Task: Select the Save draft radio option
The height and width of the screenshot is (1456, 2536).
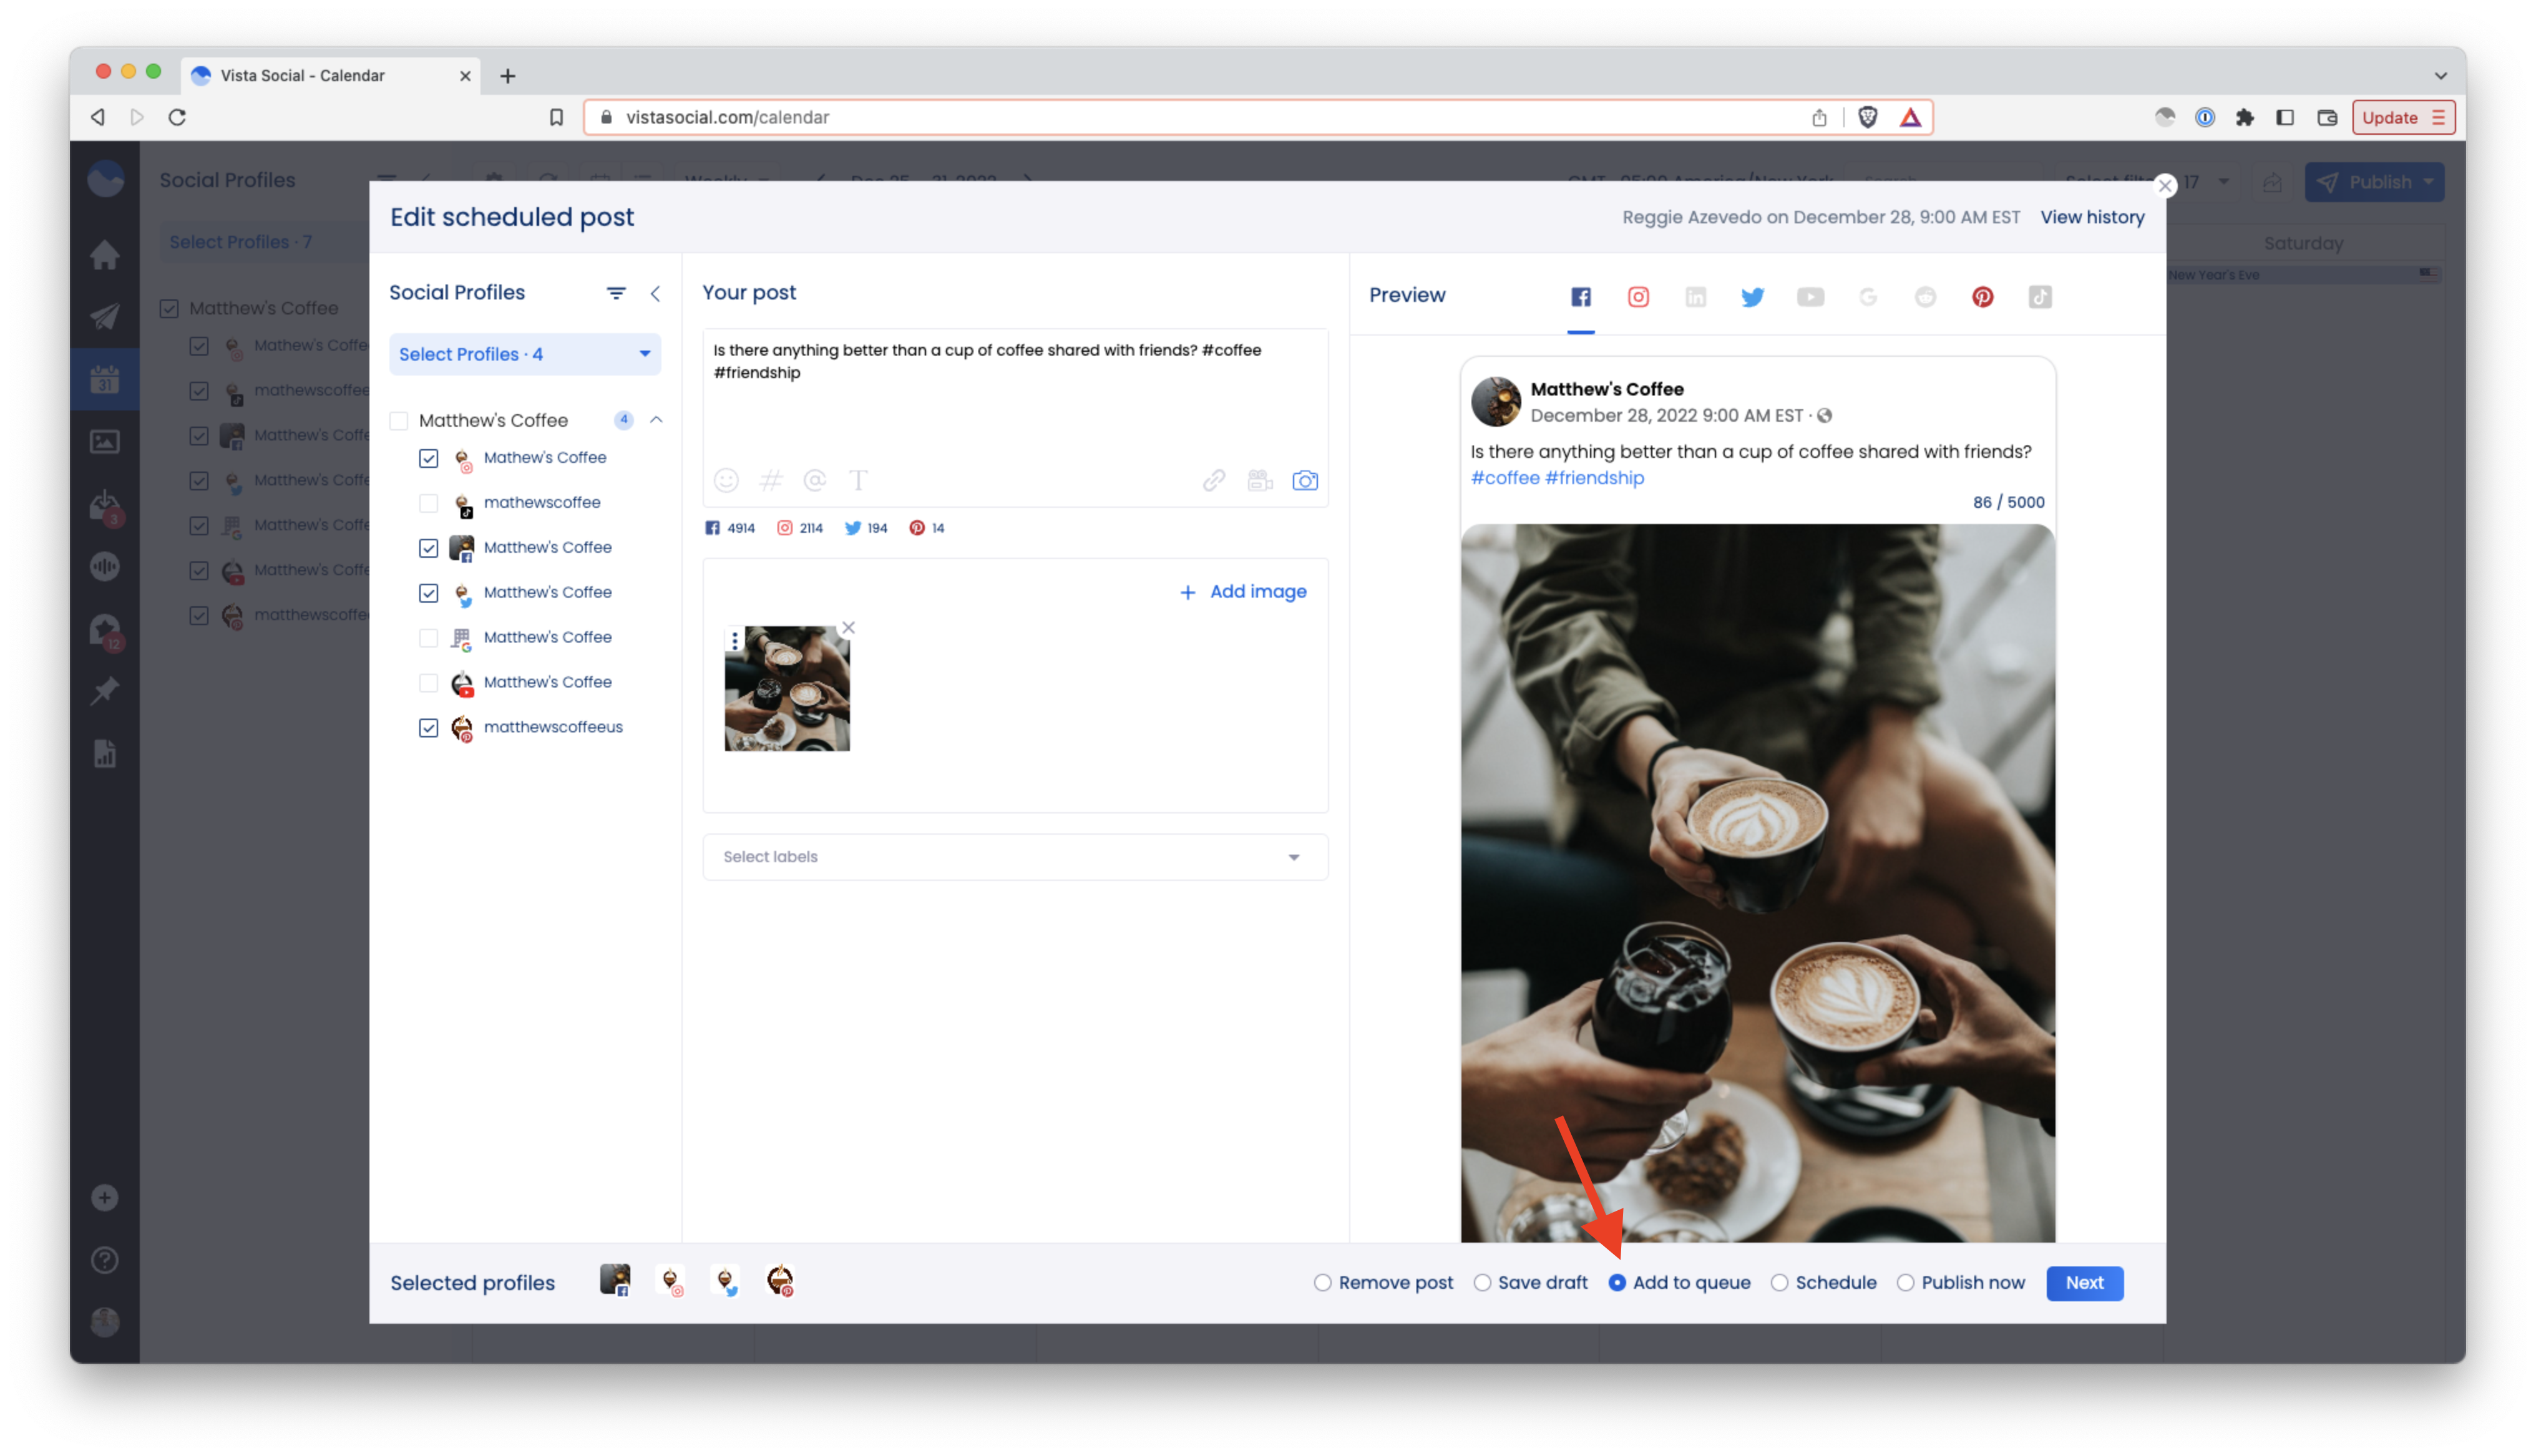Action: [1482, 1283]
